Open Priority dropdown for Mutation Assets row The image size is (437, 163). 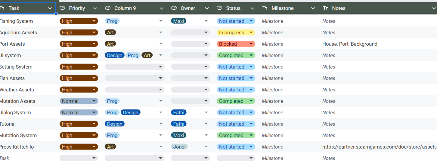94,101
